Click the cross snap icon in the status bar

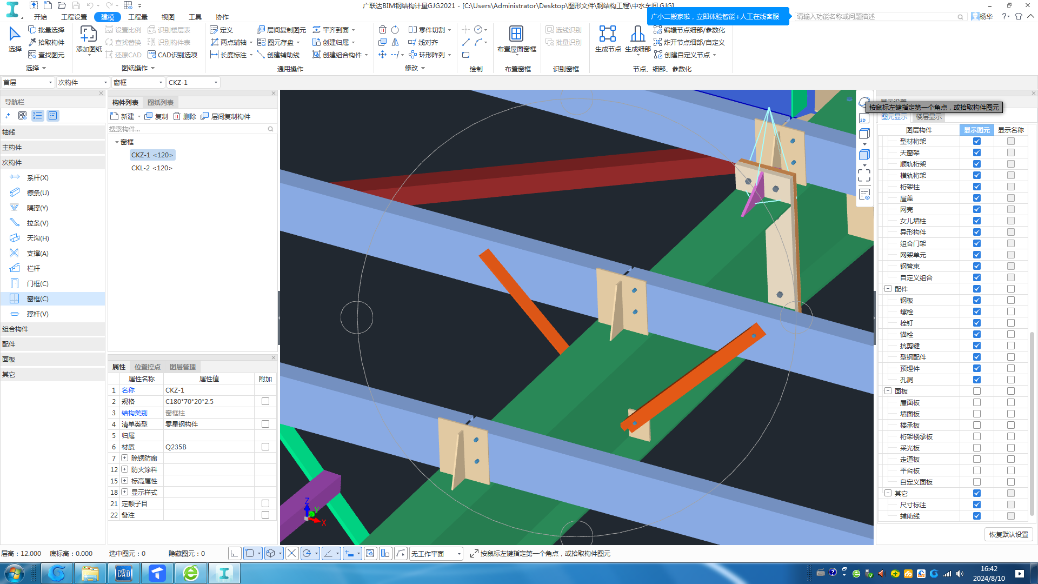click(292, 553)
